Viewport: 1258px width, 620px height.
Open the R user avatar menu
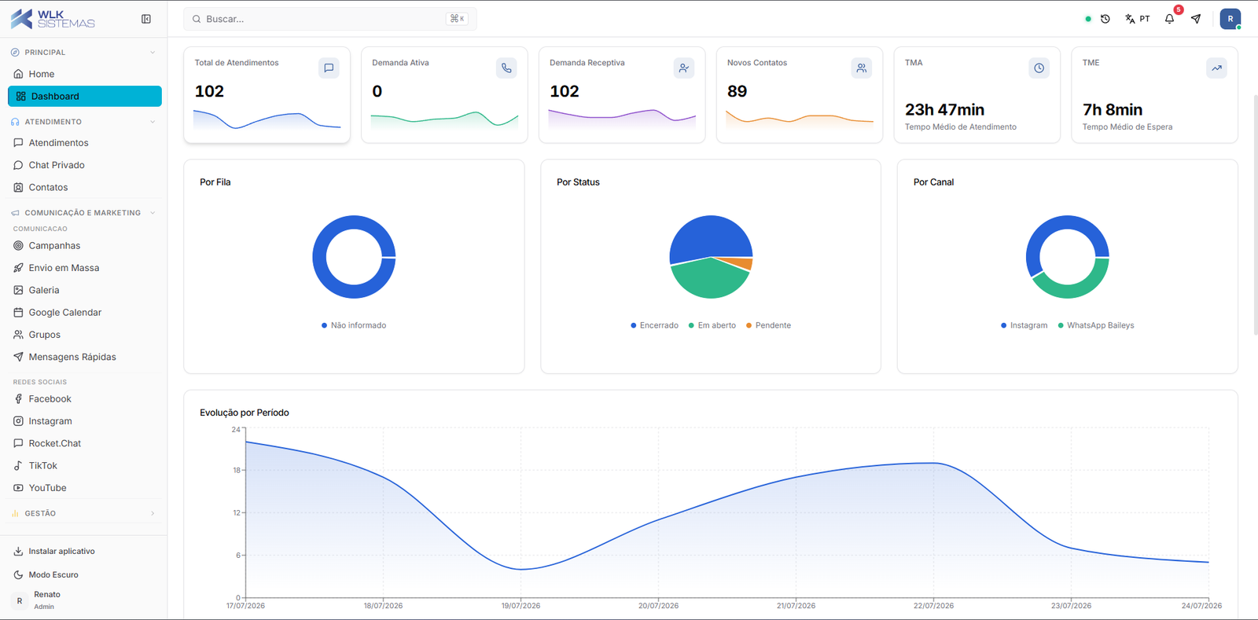point(1230,19)
